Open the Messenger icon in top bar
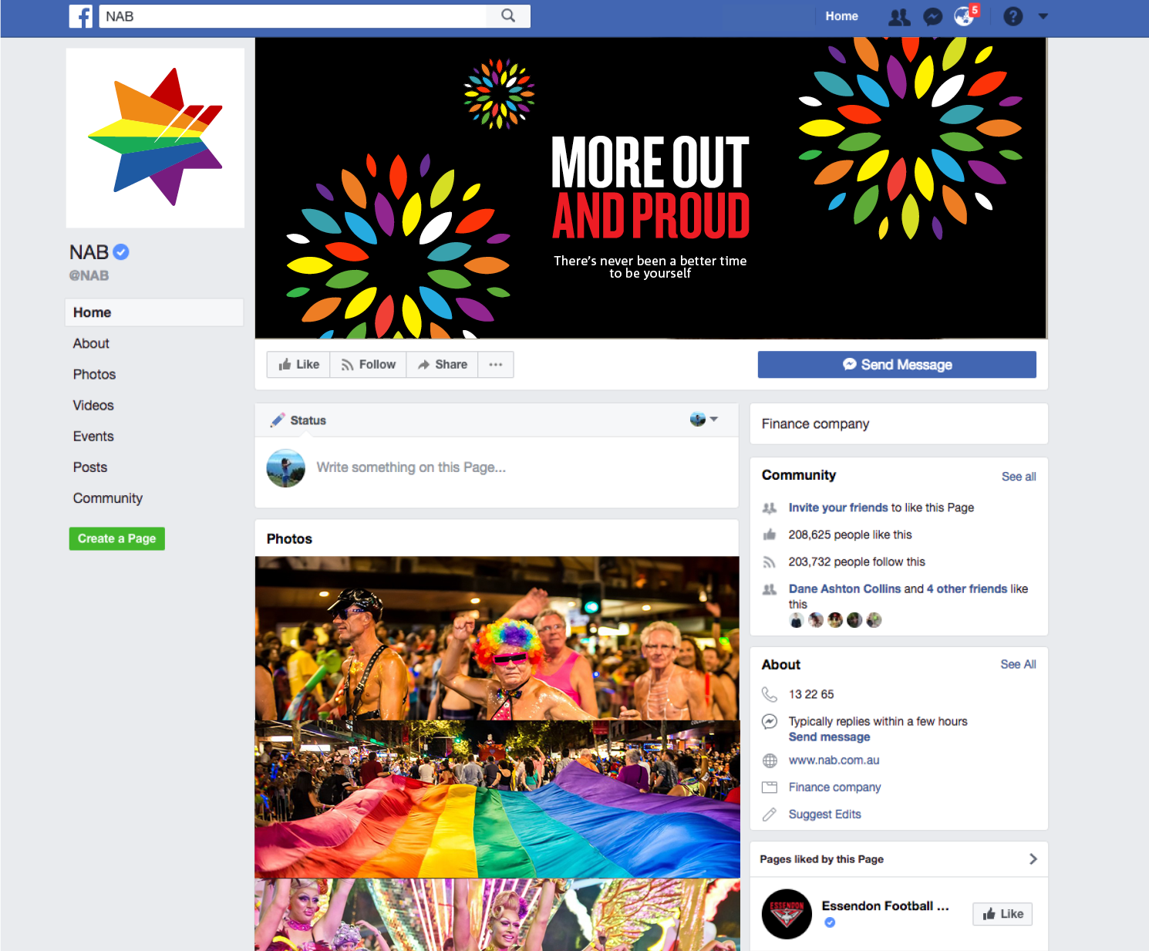 [932, 17]
